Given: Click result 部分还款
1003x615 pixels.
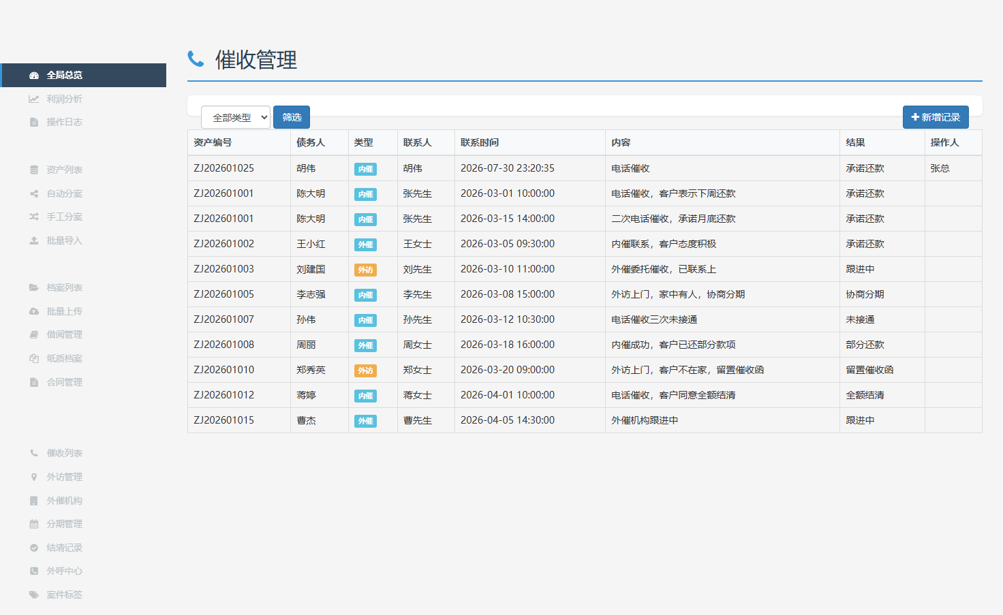Looking at the screenshot, I should pyautogui.click(x=865, y=345).
